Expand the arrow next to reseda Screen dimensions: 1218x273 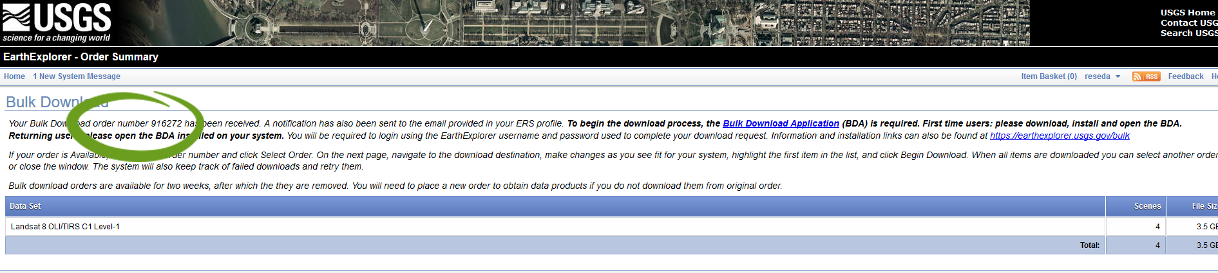[1118, 76]
